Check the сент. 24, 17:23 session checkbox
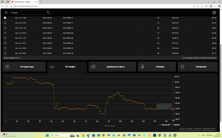 pos(5,38)
